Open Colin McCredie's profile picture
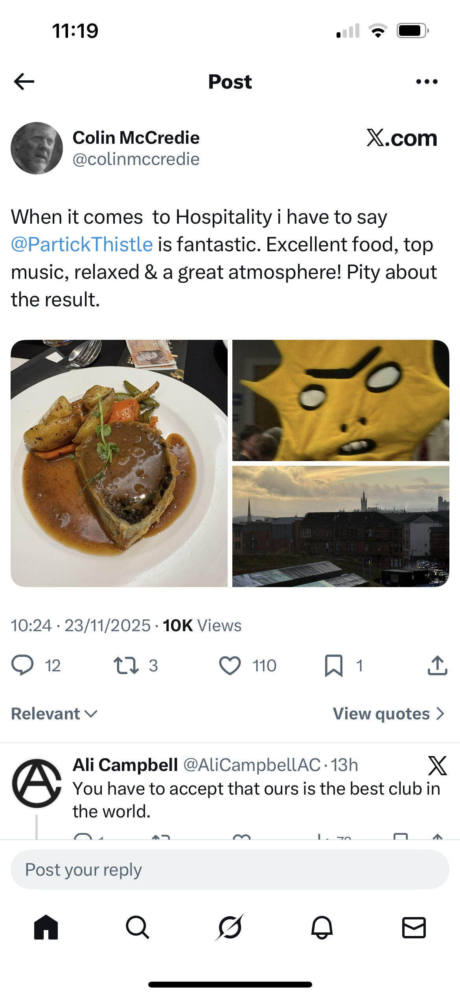The width and height of the screenshot is (460, 997). click(x=37, y=148)
